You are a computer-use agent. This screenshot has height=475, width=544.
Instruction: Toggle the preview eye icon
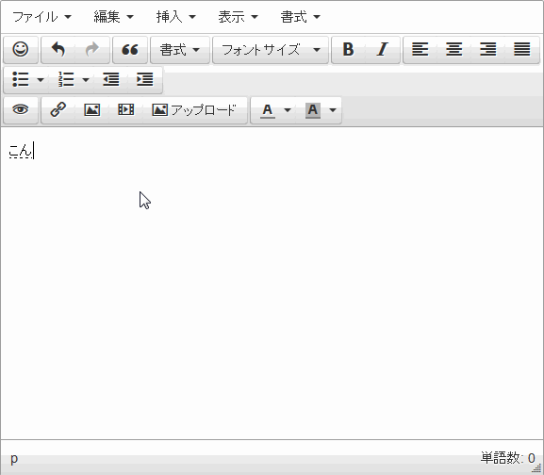[x=21, y=110]
